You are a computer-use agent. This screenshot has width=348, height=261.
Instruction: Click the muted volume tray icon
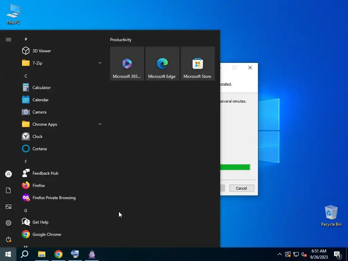(304, 254)
